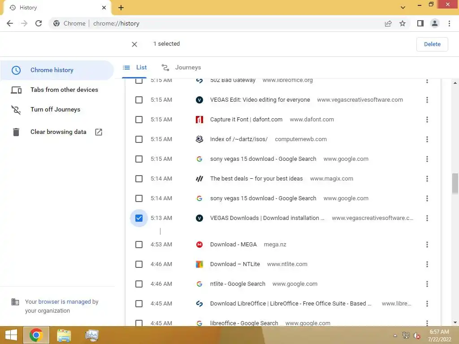Open the Chrome profile avatar

[435, 23]
